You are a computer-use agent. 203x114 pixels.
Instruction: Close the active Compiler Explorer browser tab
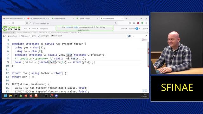coord(122,18)
